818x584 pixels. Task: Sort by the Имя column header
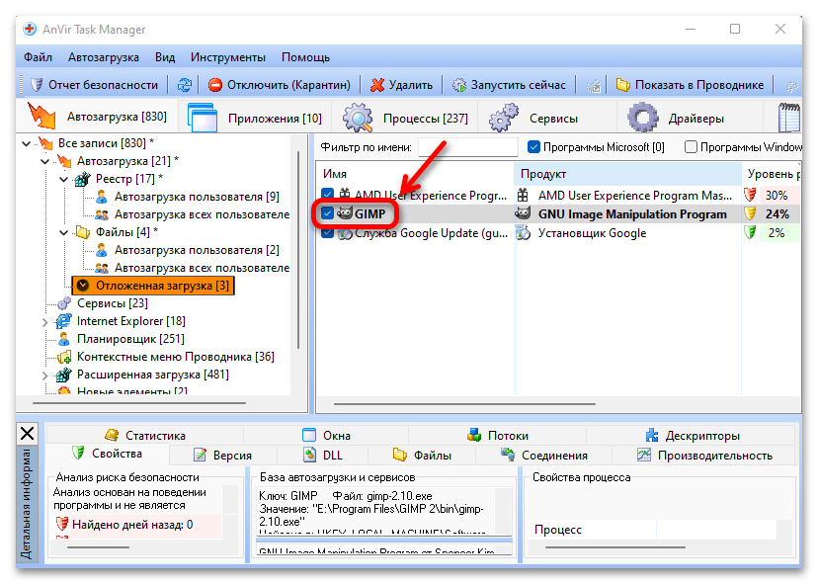pyautogui.click(x=416, y=174)
